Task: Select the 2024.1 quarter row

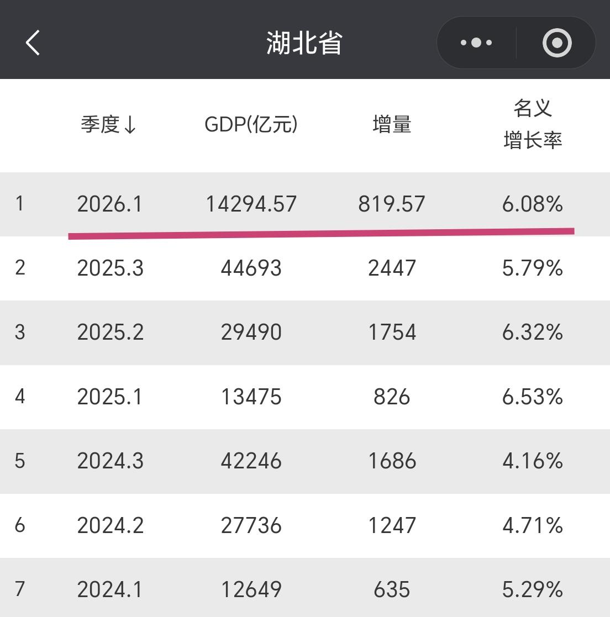Action: [305, 590]
